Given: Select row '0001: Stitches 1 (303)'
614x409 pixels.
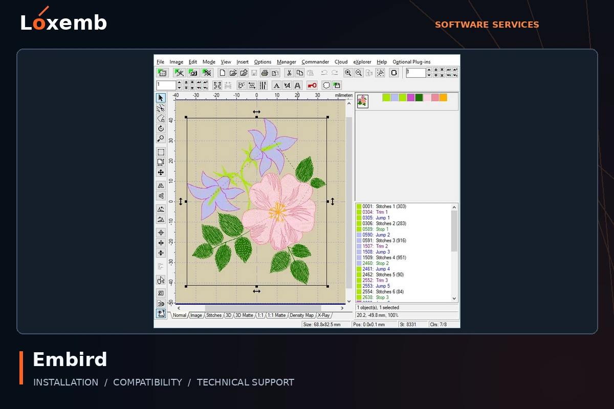Looking at the screenshot, I should [403, 207].
